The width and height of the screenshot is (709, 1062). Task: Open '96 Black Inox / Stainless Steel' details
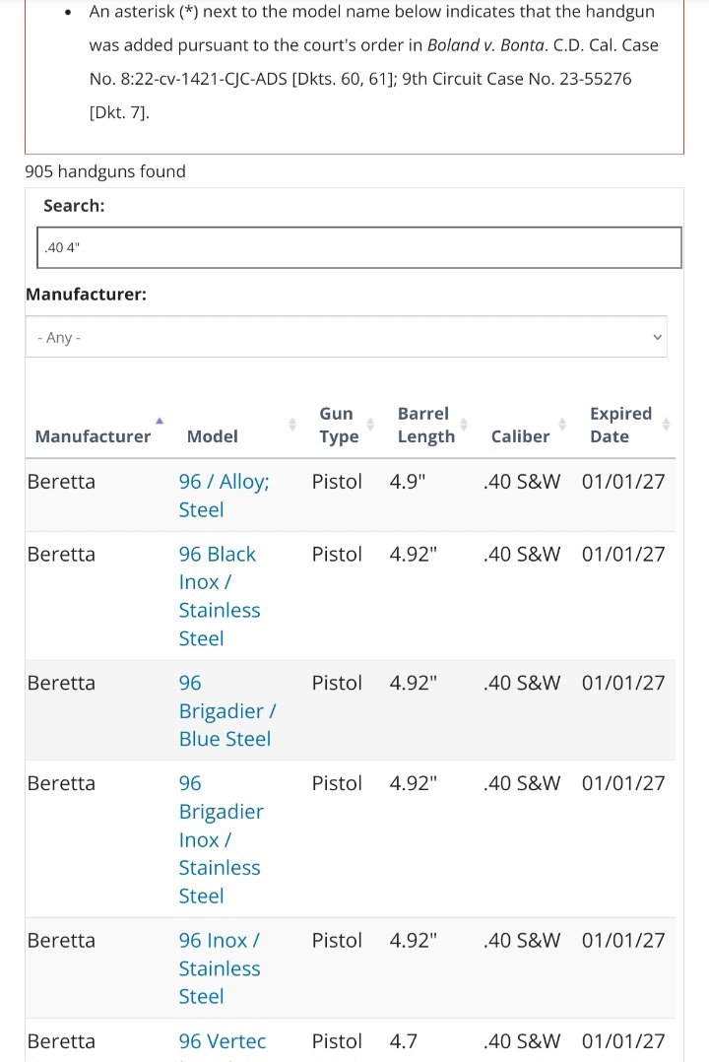coord(219,596)
